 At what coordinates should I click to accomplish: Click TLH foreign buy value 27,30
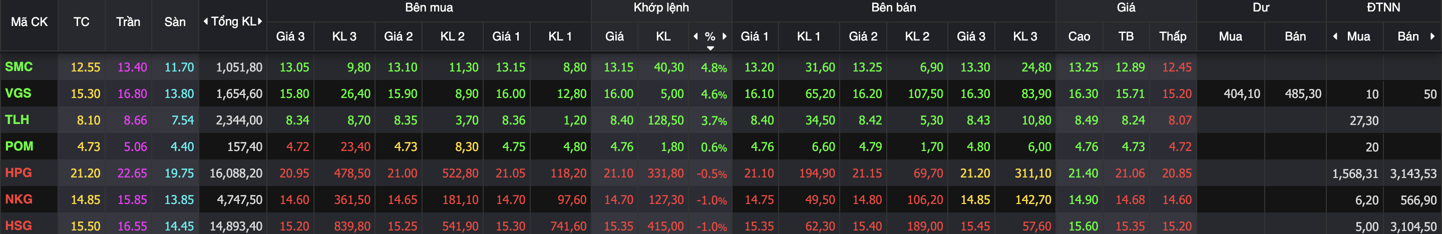point(1363,120)
